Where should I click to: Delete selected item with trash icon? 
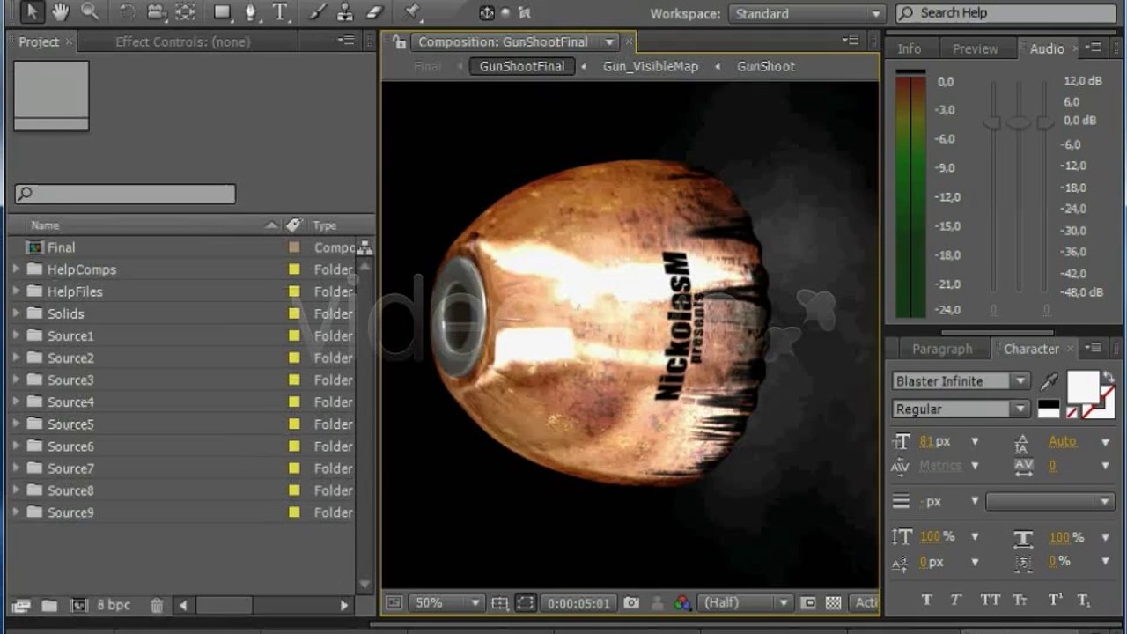[157, 605]
